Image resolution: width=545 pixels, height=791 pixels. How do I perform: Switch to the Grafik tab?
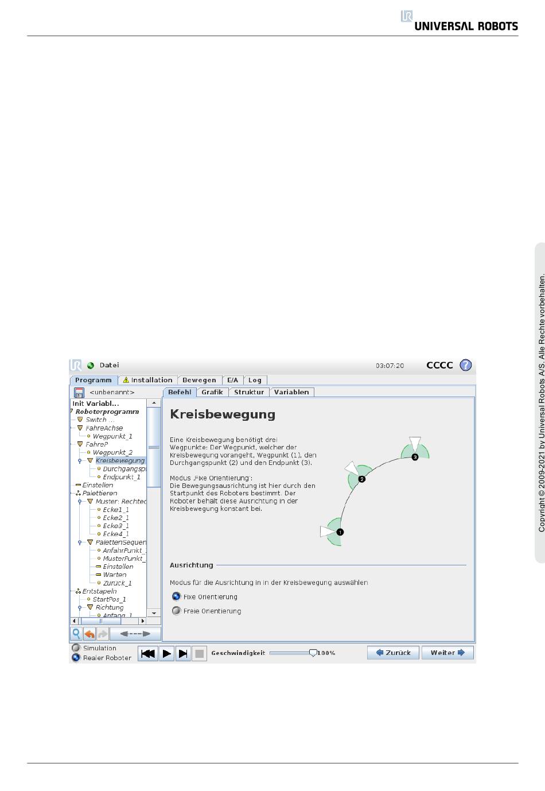click(212, 392)
